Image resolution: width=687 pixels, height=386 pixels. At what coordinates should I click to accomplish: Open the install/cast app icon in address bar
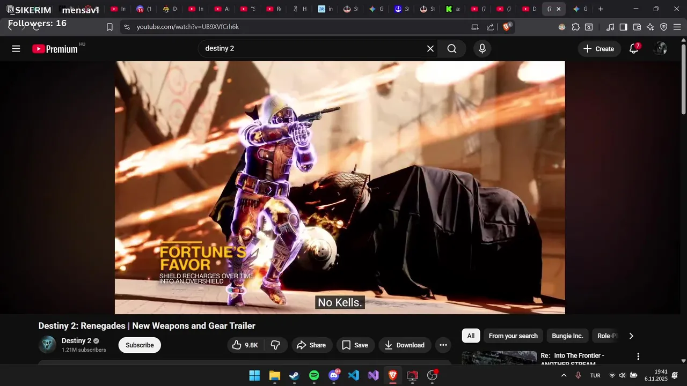pyautogui.click(x=475, y=27)
